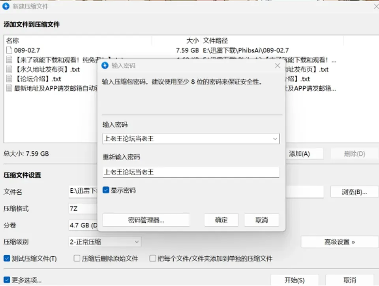Viewport: 379px width, 286px height.
Task: Select the 最新地址及APP请发邮箱 file name
Action: click(x=56, y=89)
